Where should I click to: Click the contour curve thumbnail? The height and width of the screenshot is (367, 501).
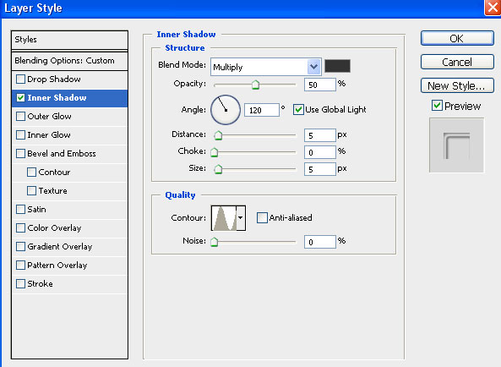pos(224,218)
